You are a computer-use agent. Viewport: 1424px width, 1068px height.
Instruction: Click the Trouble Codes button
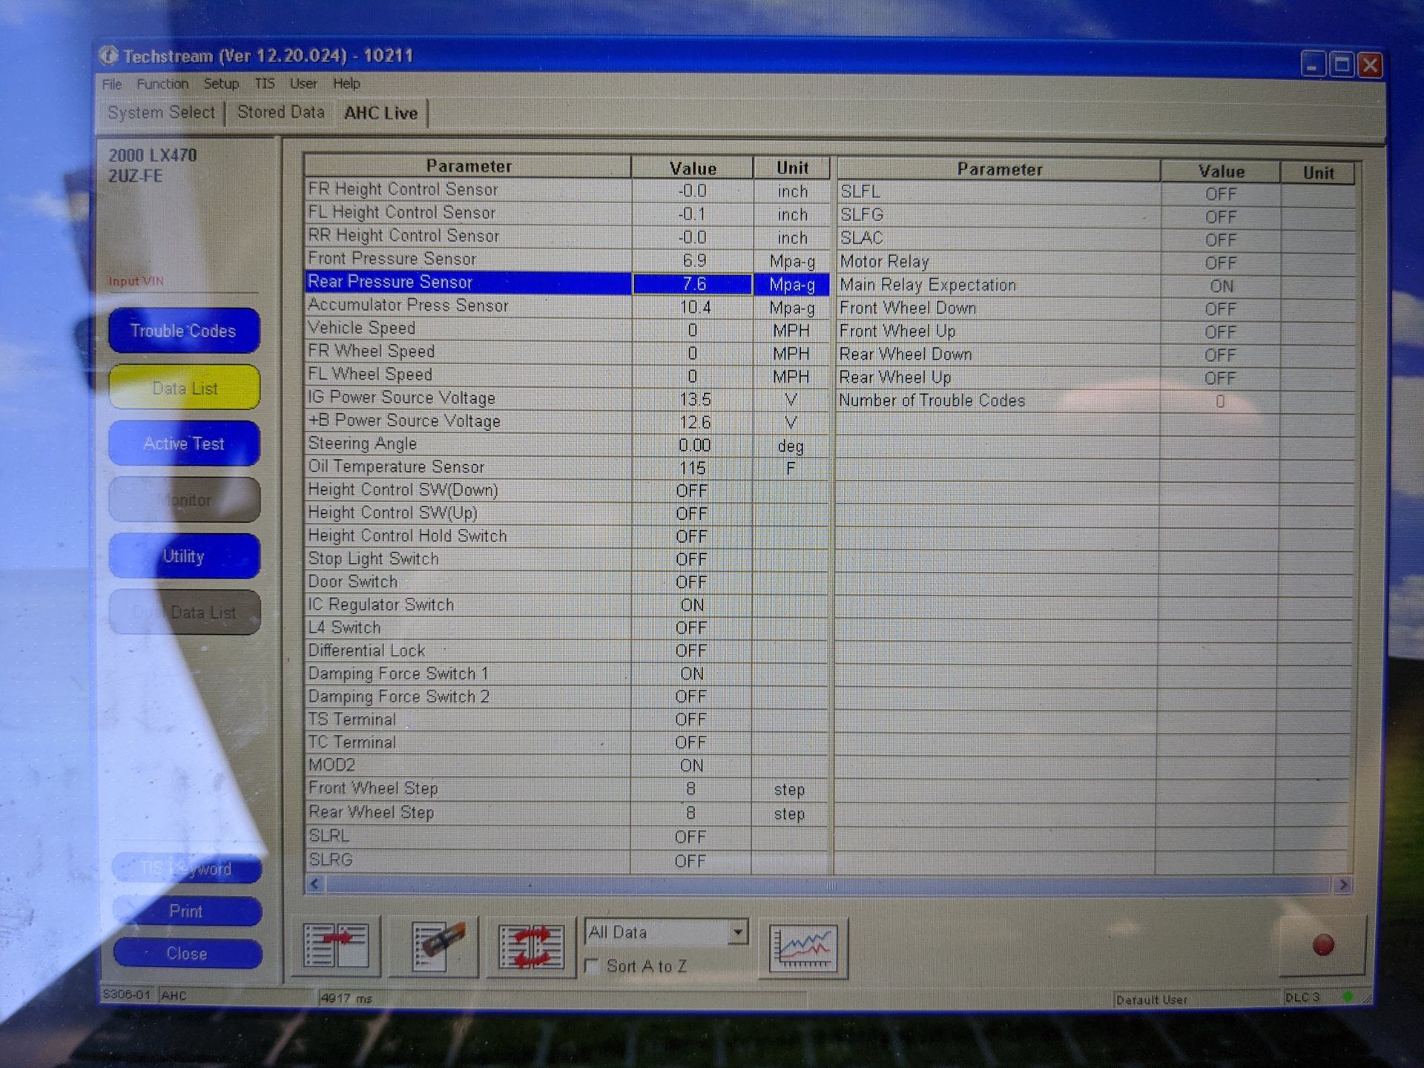pos(183,331)
